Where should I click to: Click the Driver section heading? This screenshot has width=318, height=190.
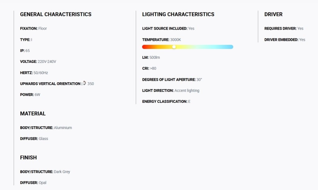(273, 14)
